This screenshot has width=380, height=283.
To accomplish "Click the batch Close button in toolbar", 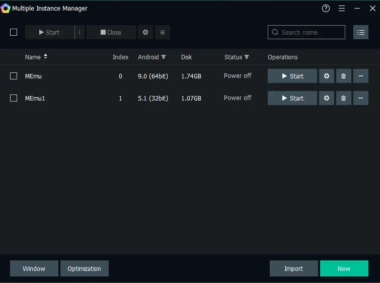I will (111, 32).
